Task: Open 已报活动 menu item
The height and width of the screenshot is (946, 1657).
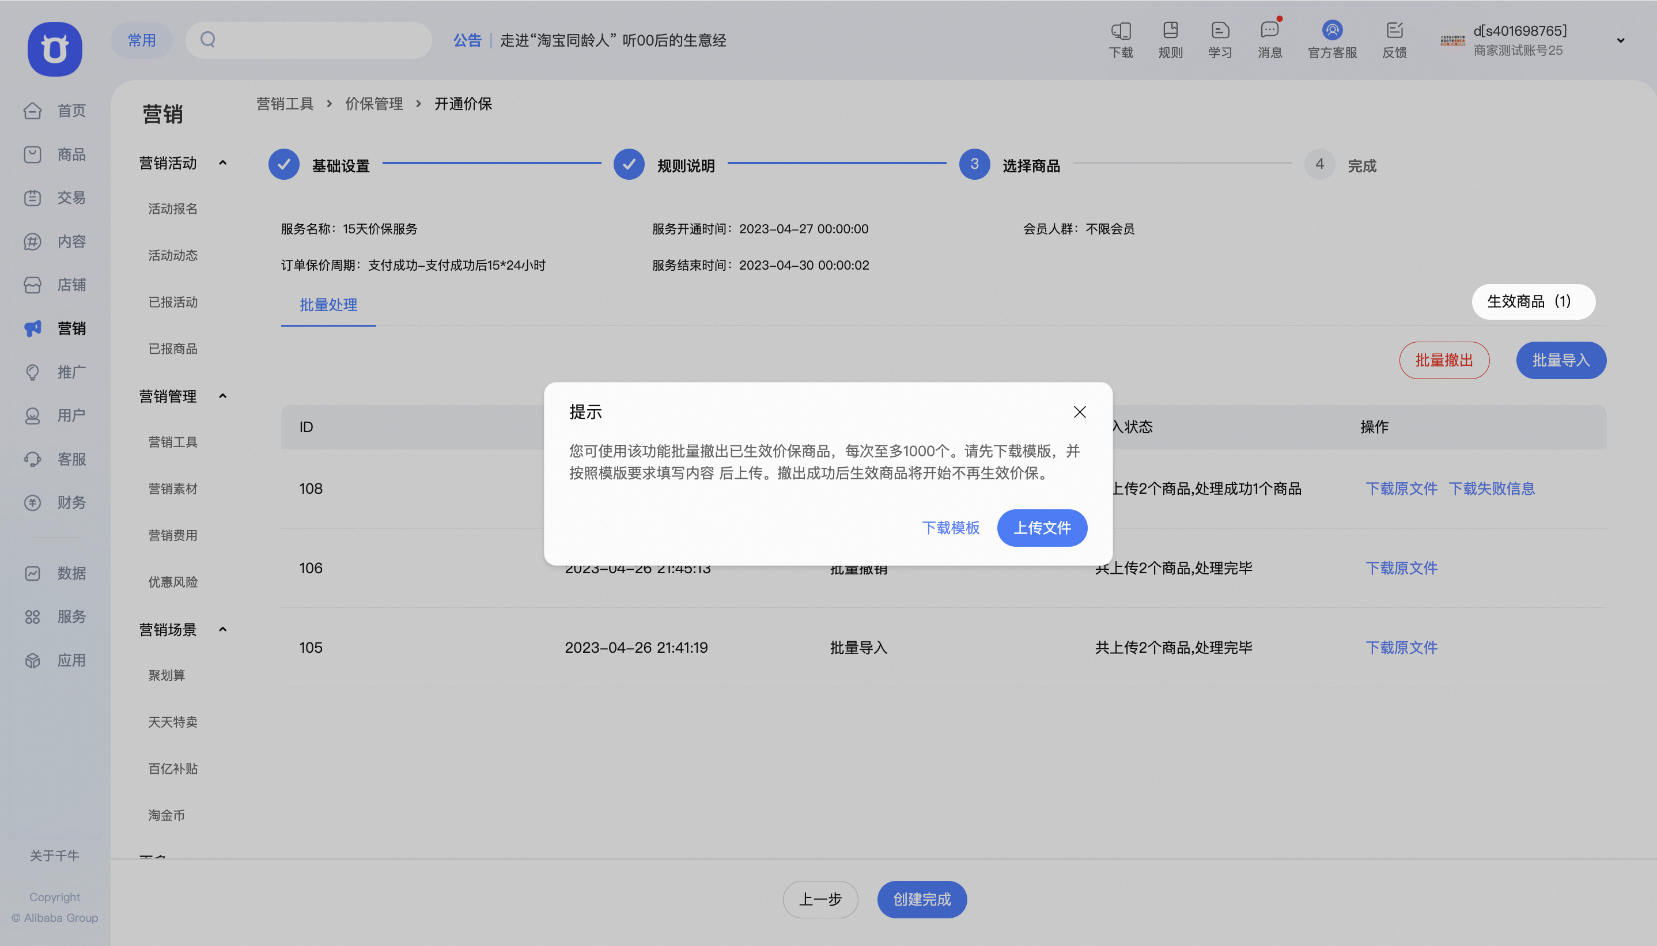Action: click(x=173, y=302)
